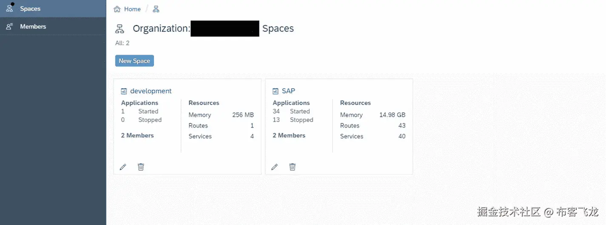606x225 pixels.
Task: Open the SAP space link
Action: [x=288, y=91]
